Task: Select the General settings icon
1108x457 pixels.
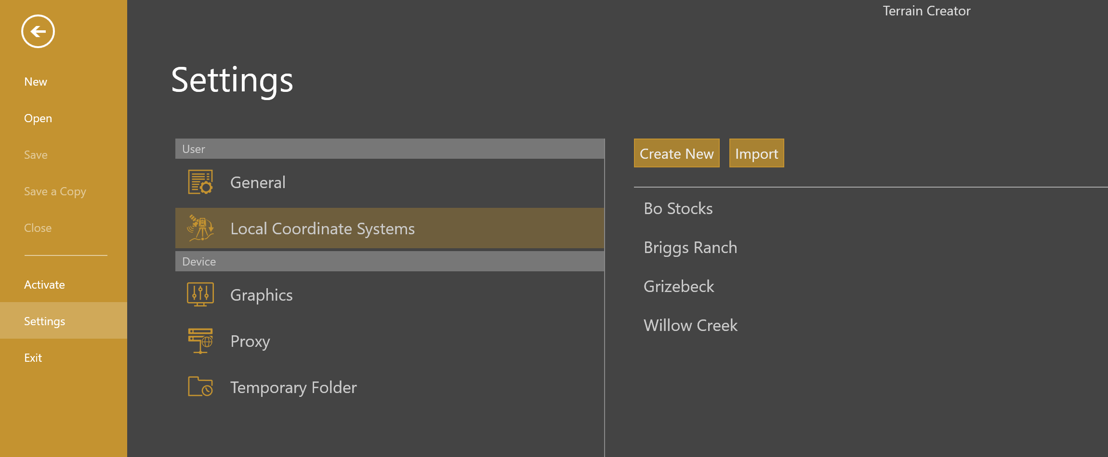Action: 200,182
